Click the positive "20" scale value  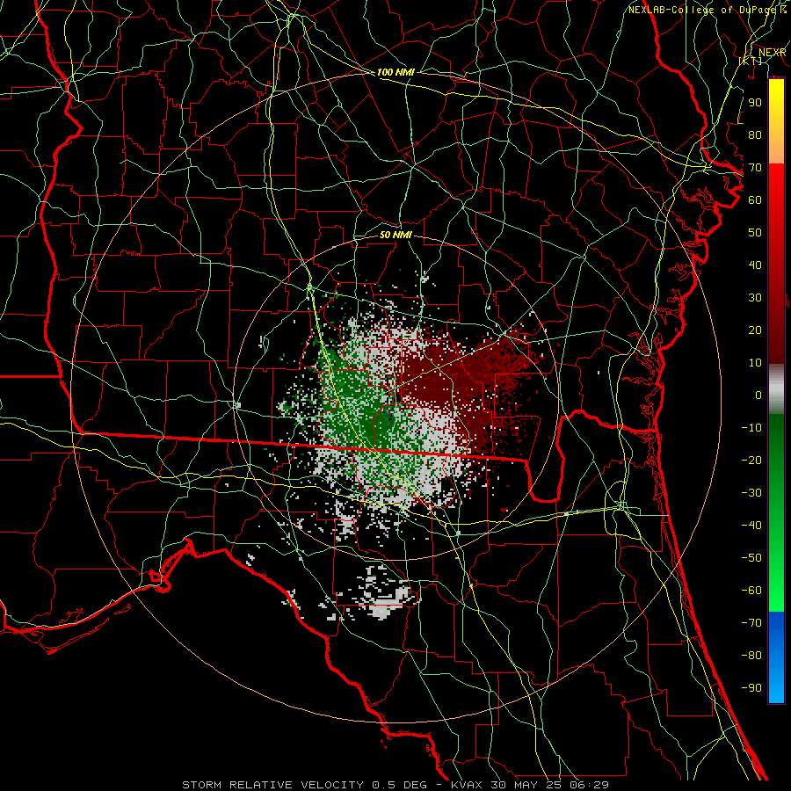click(x=755, y=330)
